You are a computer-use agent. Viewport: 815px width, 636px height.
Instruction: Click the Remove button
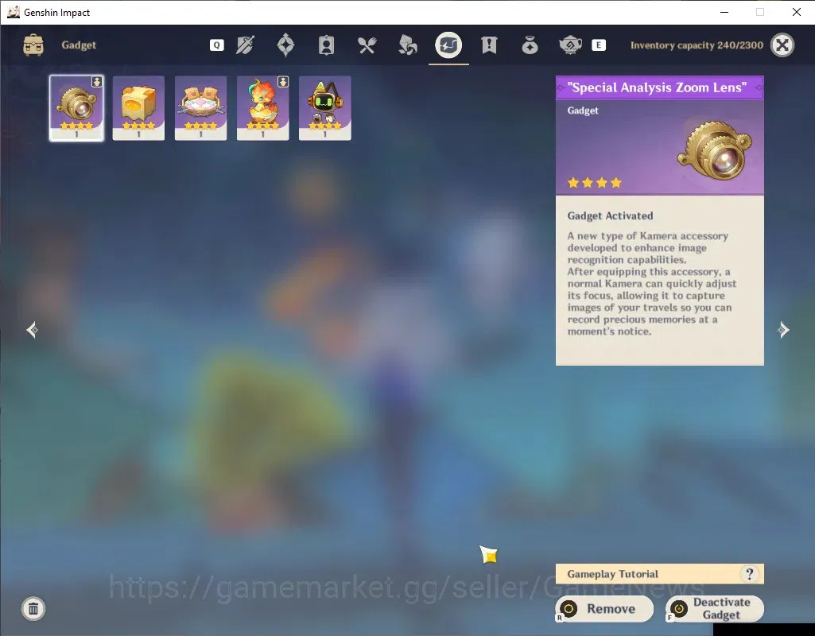pyautogui.click(x=604, y=608)
